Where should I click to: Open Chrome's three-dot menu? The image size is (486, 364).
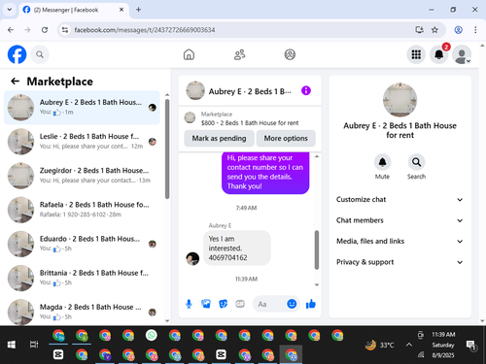pyautogui.click(x=475, y=30)
